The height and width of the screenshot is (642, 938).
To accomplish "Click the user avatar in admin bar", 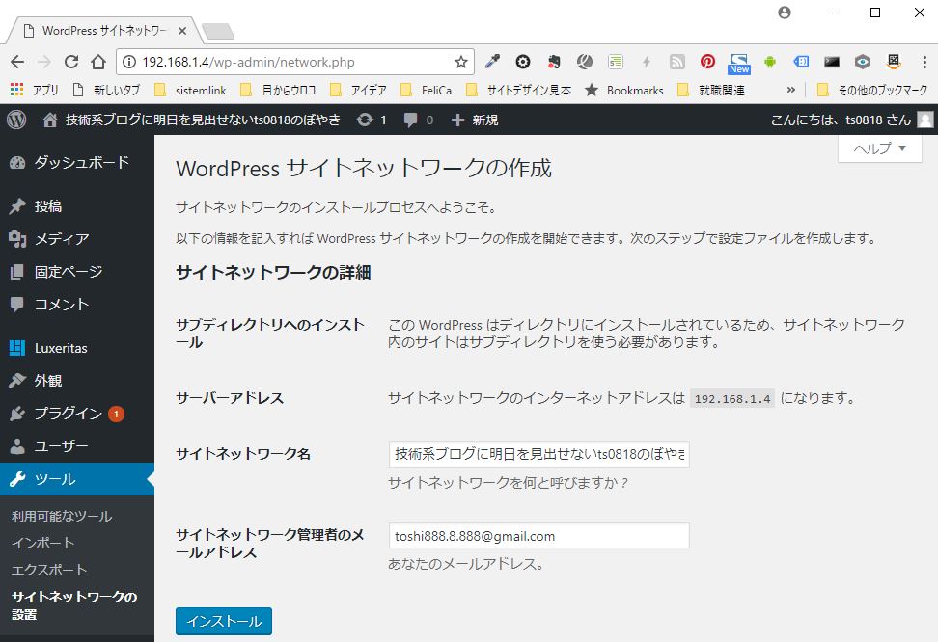I will (x=924, y=120).
